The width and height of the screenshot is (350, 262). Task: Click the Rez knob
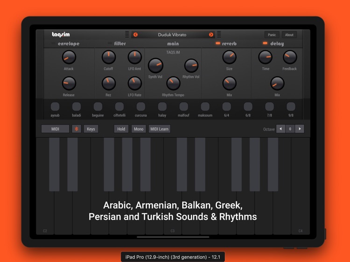point(109,83)
